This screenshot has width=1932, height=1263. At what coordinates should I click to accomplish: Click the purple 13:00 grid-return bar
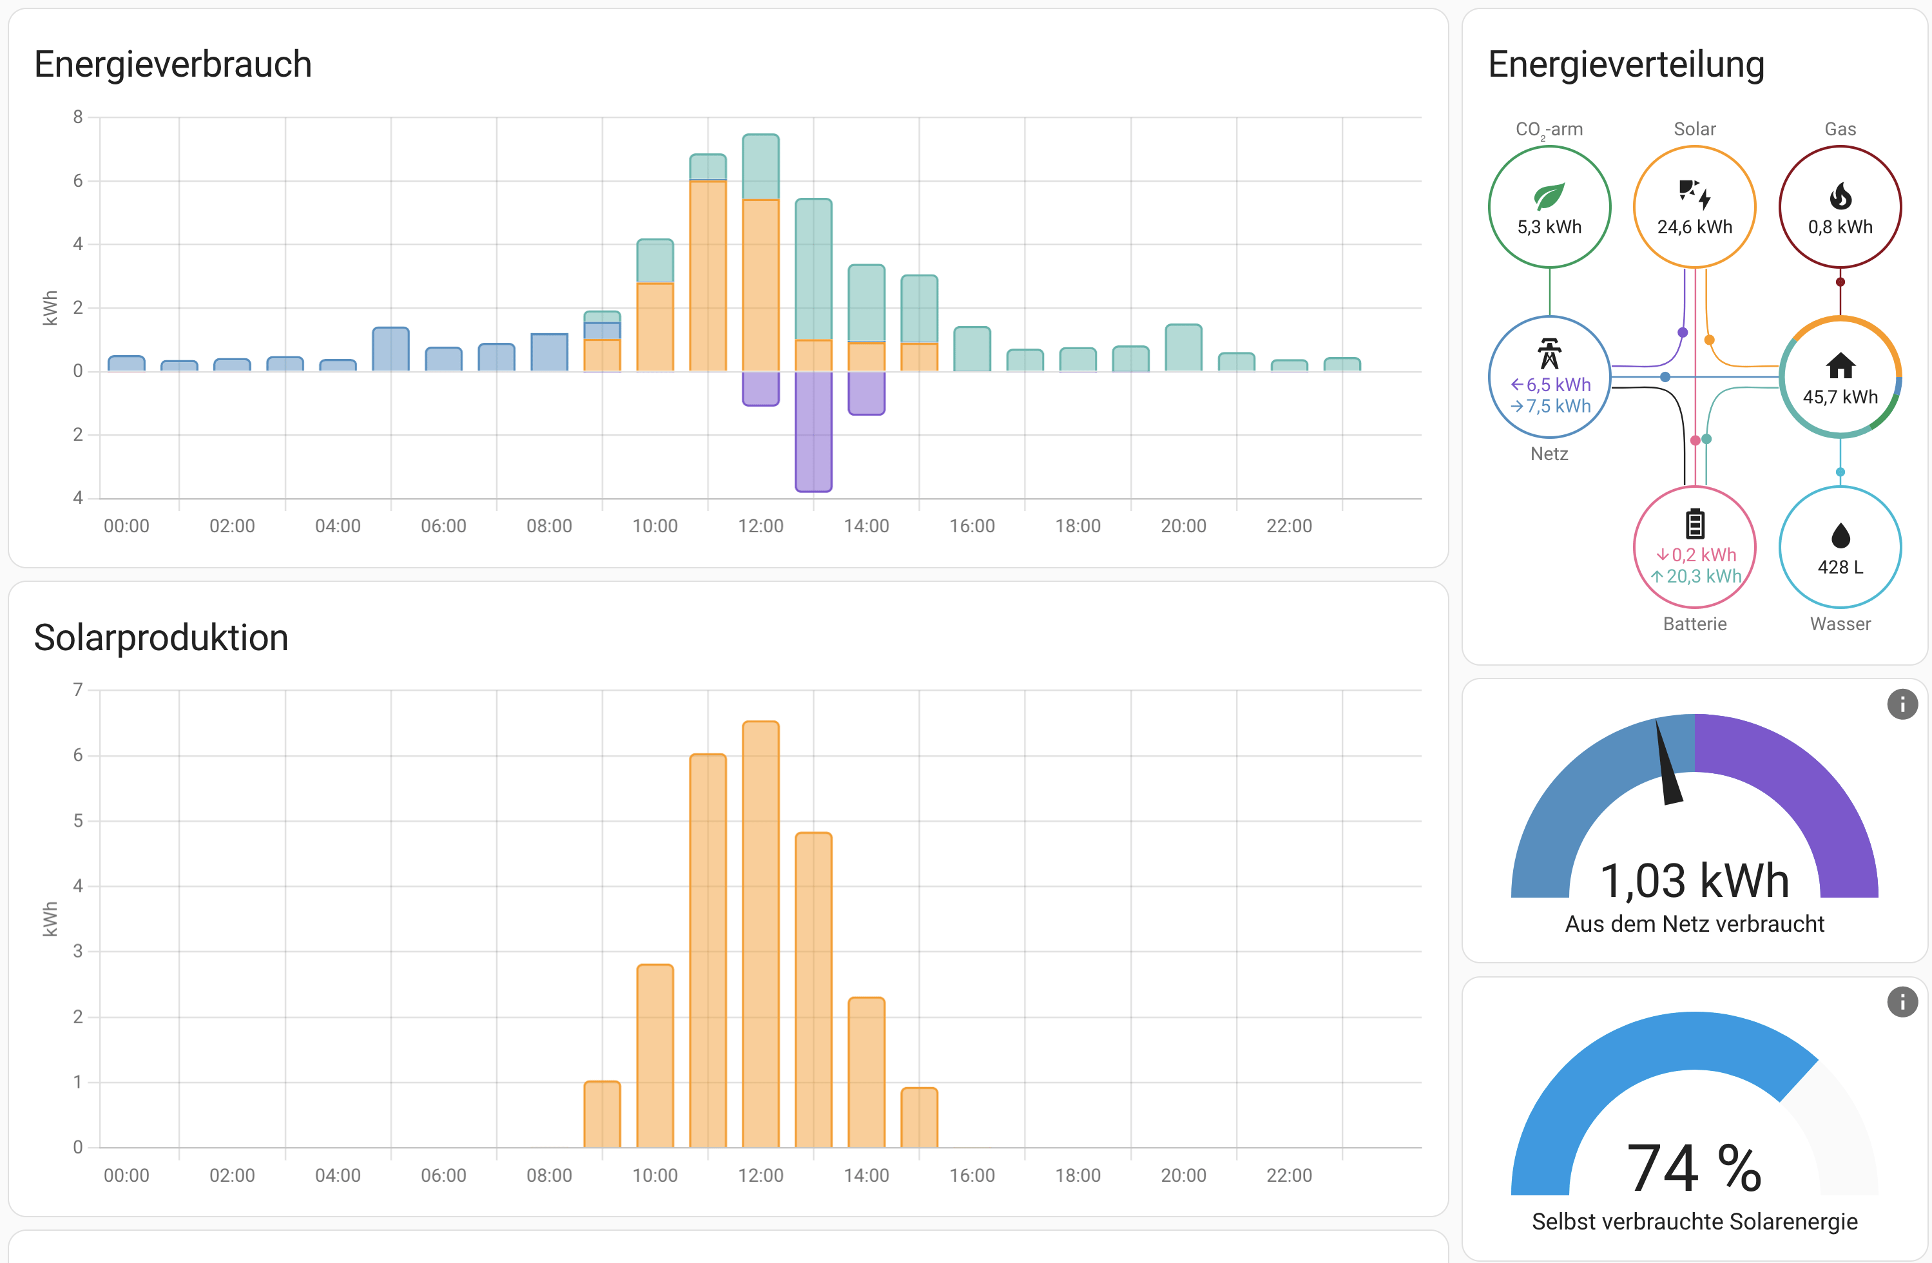coord(813,431)
